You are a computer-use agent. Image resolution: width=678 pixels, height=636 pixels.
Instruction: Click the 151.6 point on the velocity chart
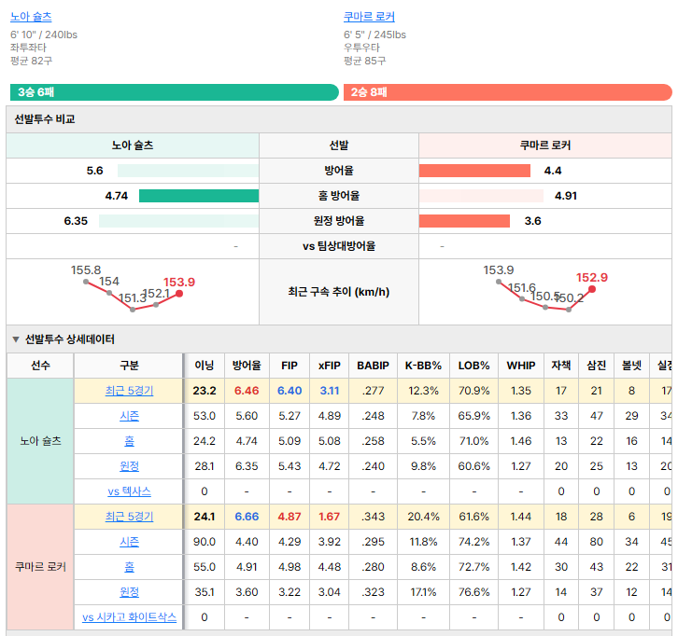pos(522,298)
